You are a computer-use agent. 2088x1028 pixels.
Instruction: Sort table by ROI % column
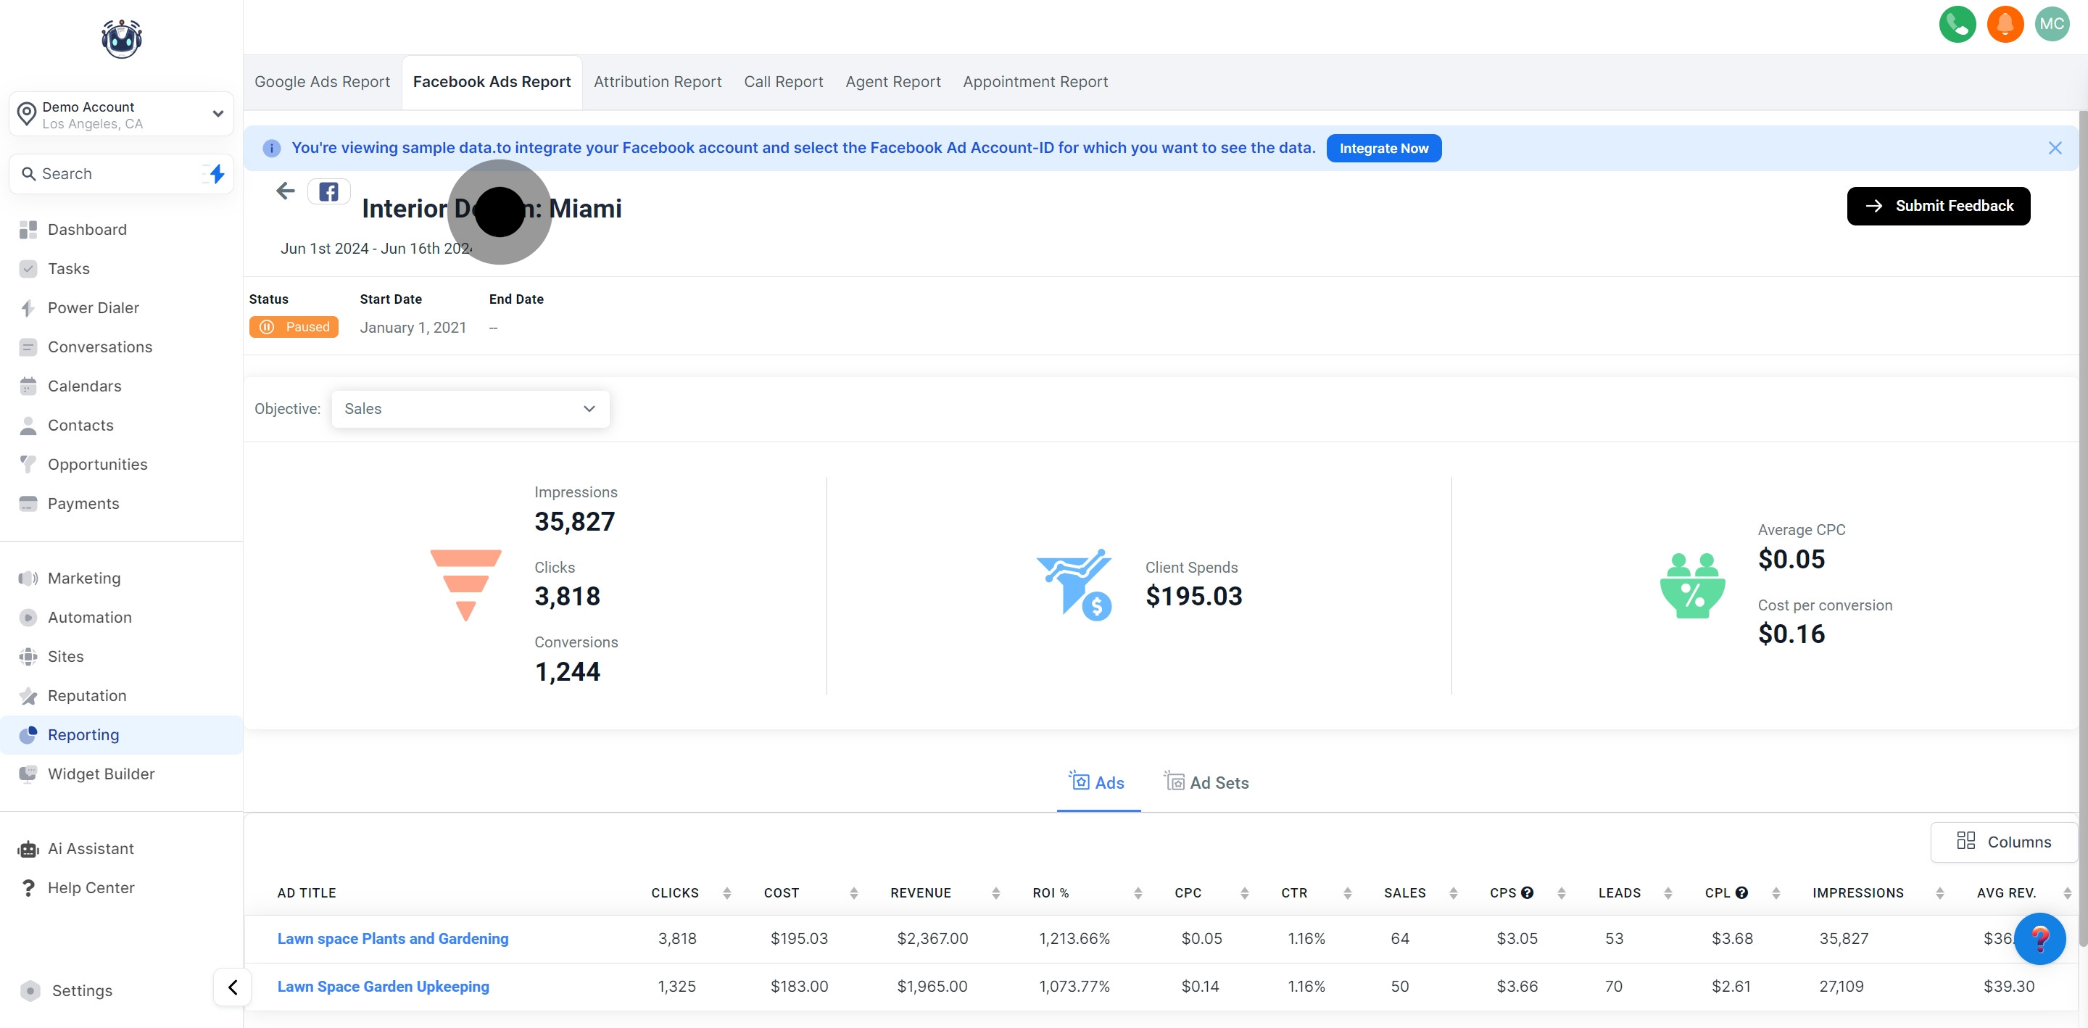pyautogui.click(x=1138, y=892)
